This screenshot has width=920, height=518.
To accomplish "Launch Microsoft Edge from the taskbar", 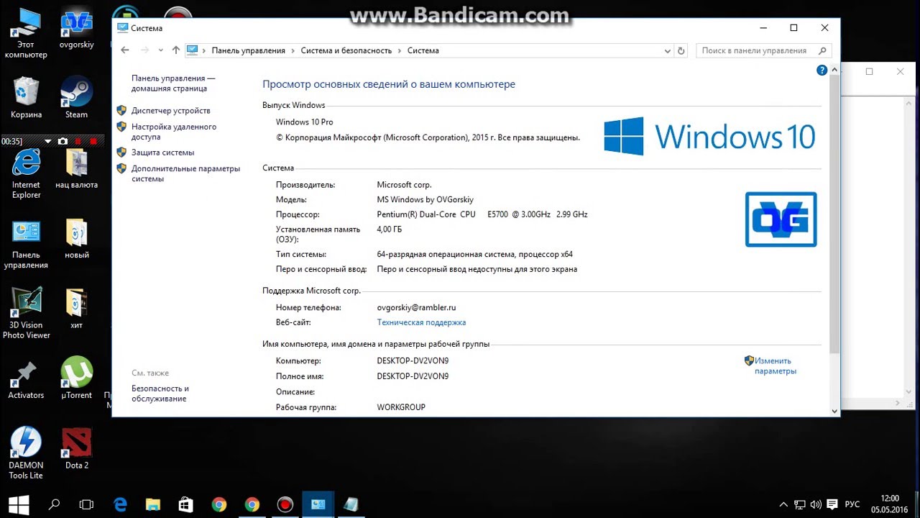I will [120, 504].
